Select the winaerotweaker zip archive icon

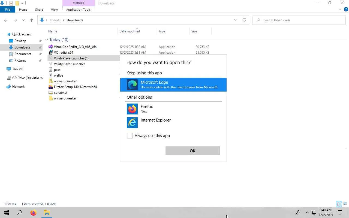click(51, 81)
